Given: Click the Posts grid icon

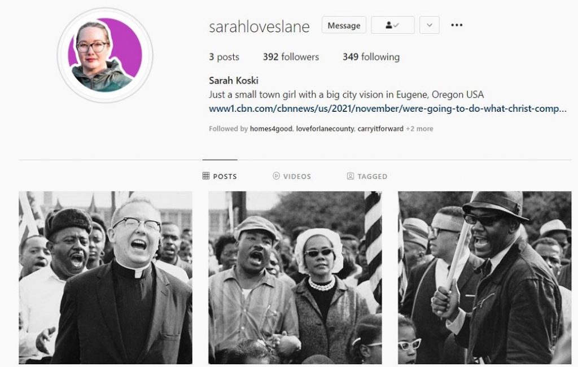Looking at the screenshot, I should (206, 176).
